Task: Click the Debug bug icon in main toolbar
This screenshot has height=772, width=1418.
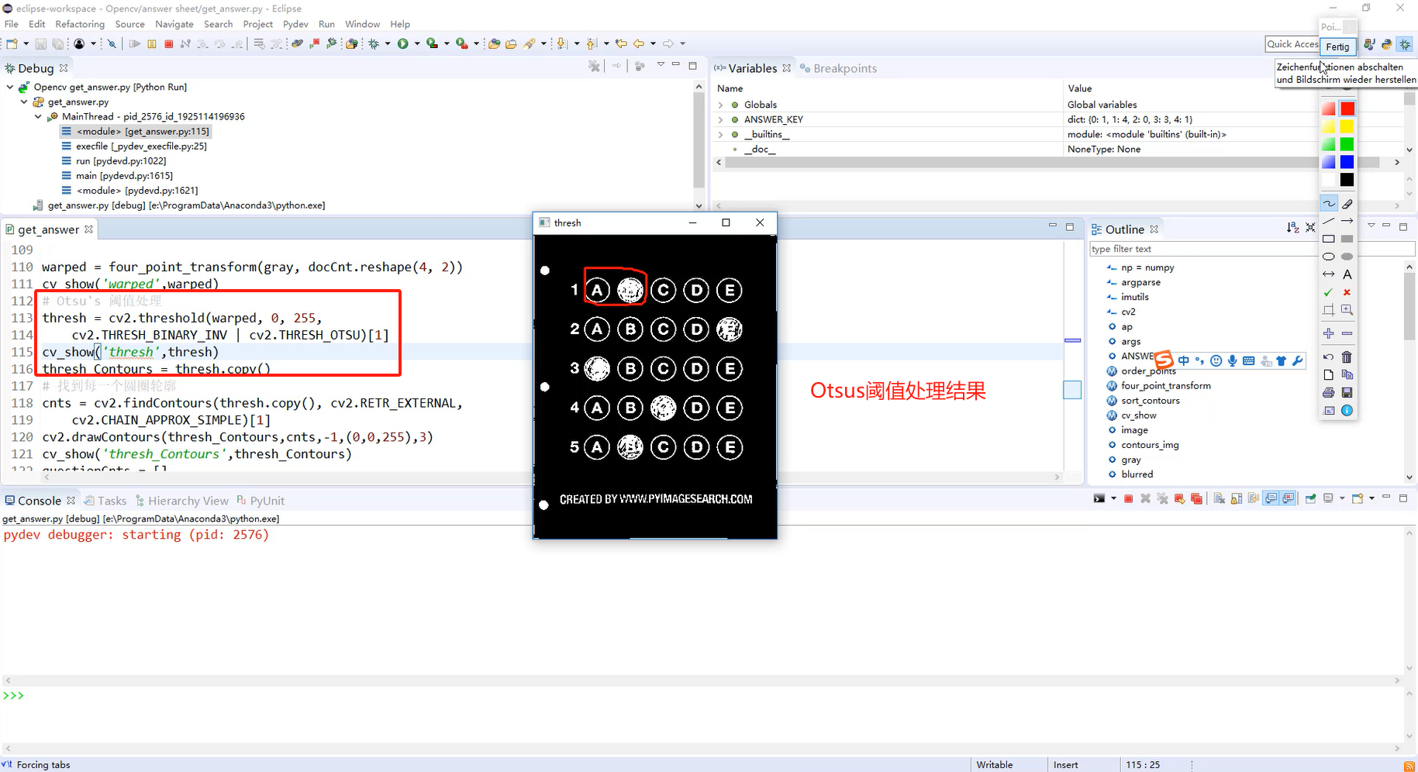Action: [x=374, y=43]
